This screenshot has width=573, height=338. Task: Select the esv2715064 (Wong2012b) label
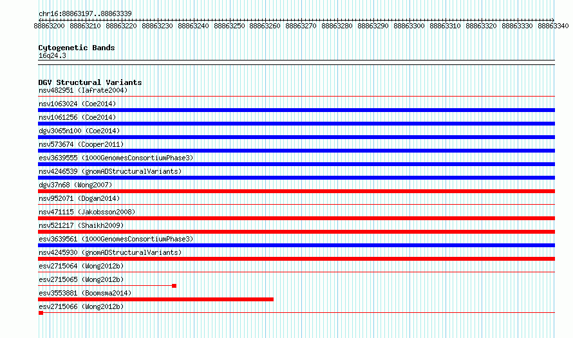(x=81, y=266)
